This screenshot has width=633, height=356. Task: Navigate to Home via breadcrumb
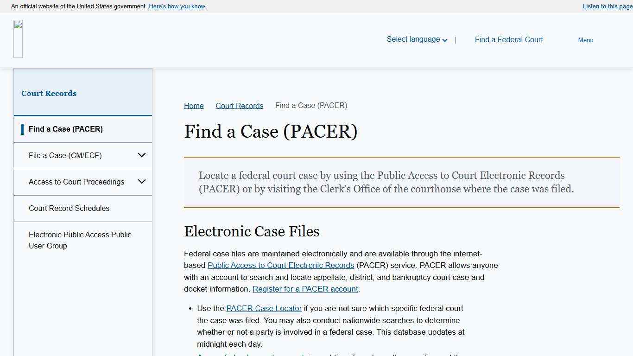click(193, 105)
